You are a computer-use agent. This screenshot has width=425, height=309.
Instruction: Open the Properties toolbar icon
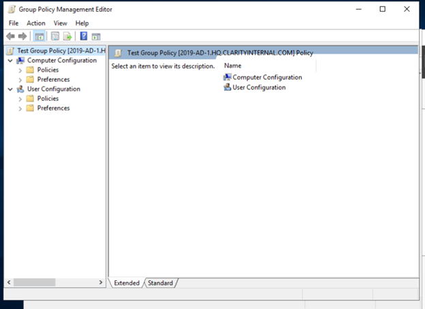[55, 36]
